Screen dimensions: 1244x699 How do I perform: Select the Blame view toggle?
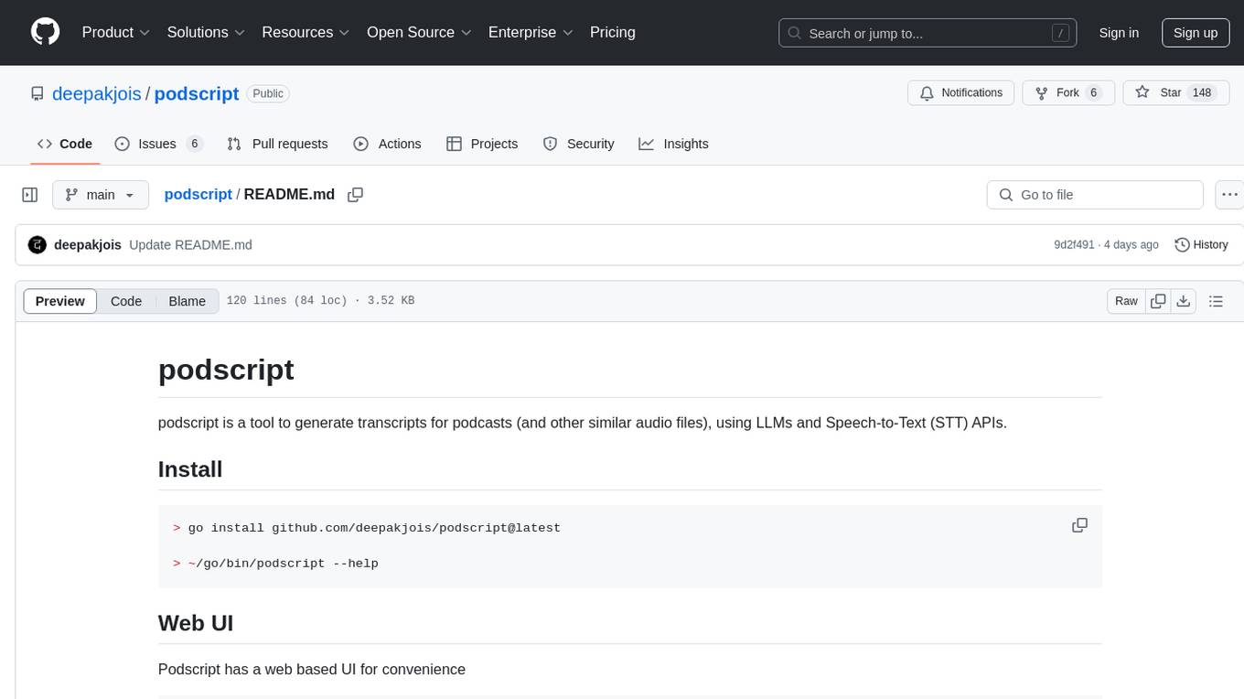tap(188, 301)
